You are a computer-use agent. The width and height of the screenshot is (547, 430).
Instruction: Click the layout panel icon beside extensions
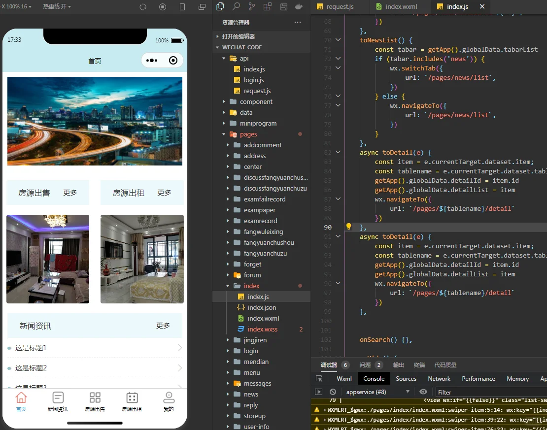284,6
